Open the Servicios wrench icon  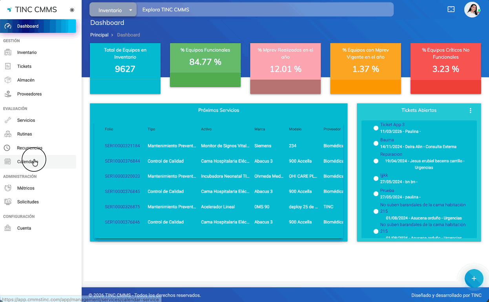tap(8, 120)
